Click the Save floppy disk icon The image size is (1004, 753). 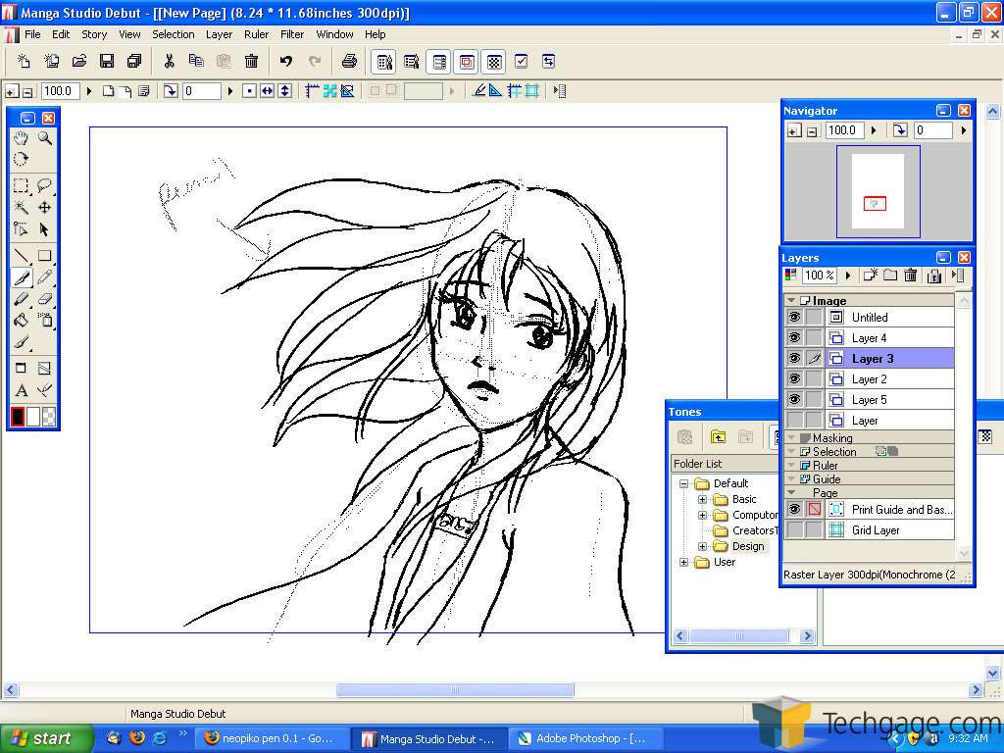(x=107, y=62)
